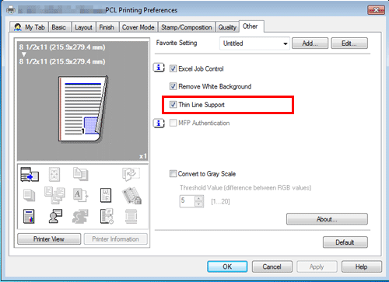Increase threshold value with up arrow
Screen dimensions: 389x282
point(198,198)
